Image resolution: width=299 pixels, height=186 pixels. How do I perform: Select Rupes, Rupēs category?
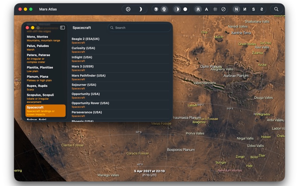coord(45,87)
